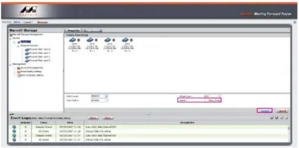Click the round status dot beside disk ID 0
Screen dimensions: 299x148
pyautogui.click(x=78, y=40)
